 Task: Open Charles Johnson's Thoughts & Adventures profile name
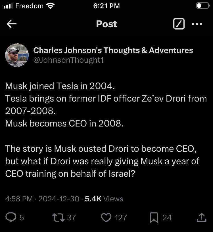pyautogui.click(x=113, y=50)
